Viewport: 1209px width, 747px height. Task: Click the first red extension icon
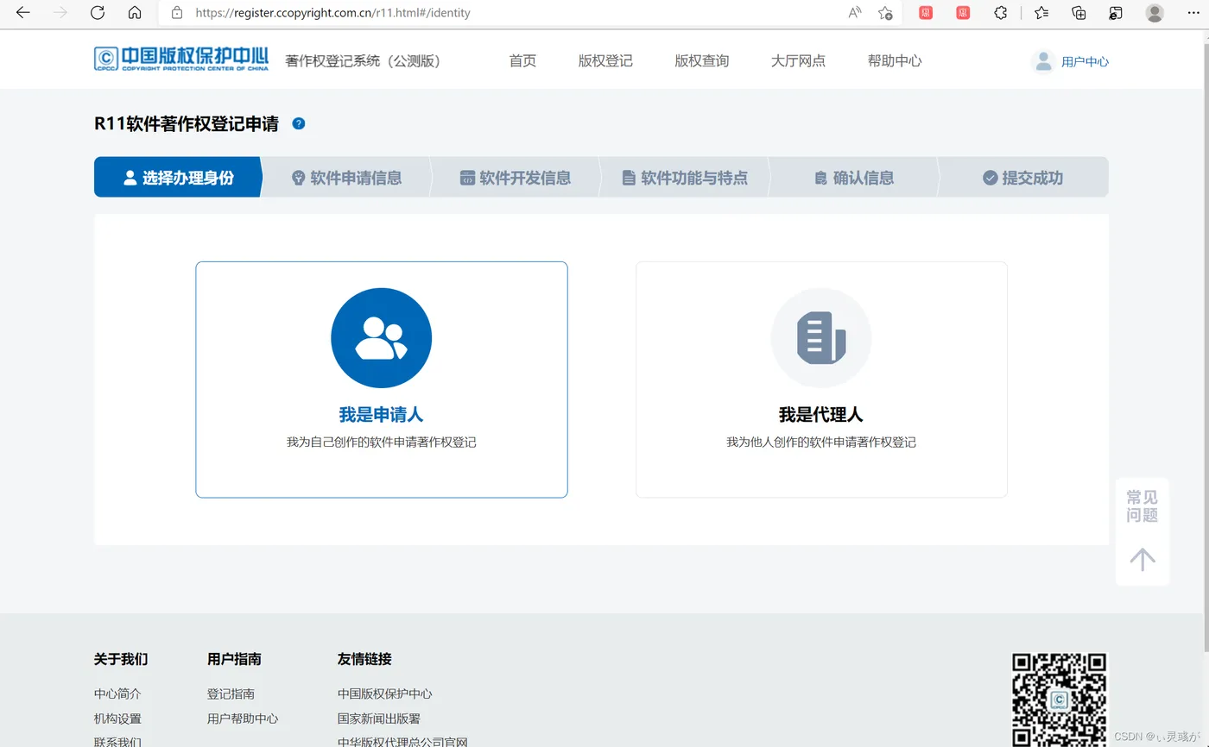click(x=926, y=13)
